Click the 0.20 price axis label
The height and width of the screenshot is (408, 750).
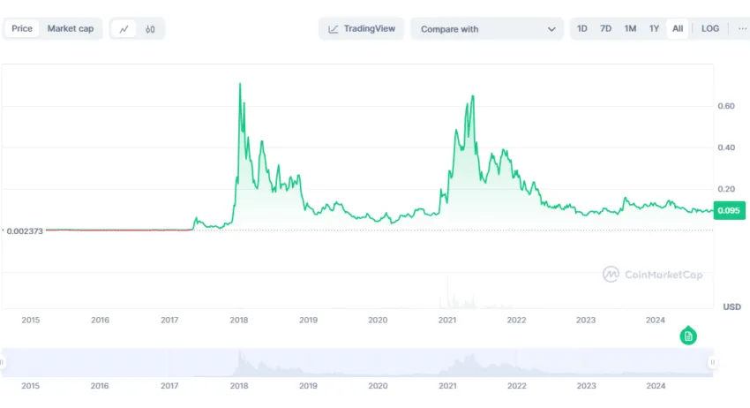(x=726, y=189)
